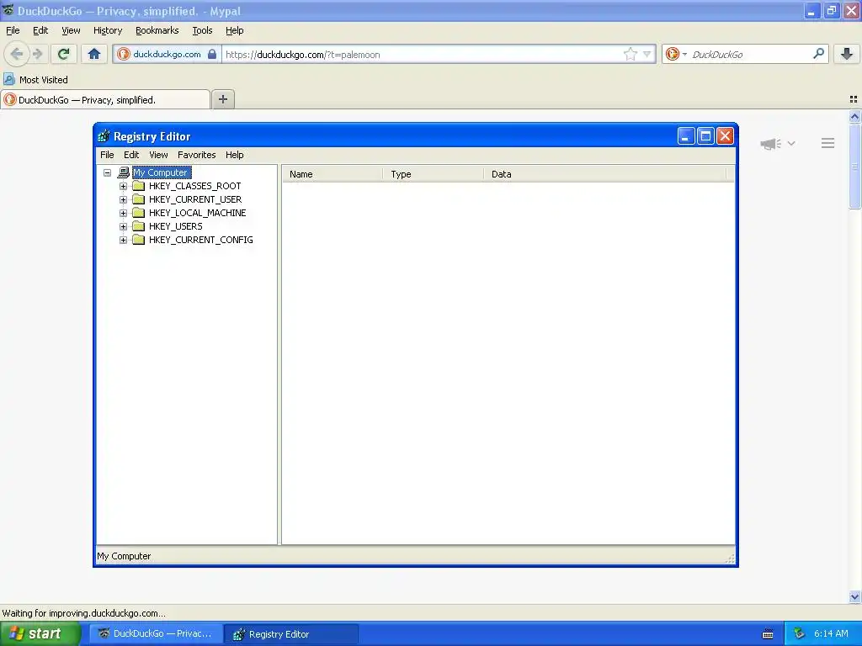Click the DuckDuckGo search box field

coord(750,54)
